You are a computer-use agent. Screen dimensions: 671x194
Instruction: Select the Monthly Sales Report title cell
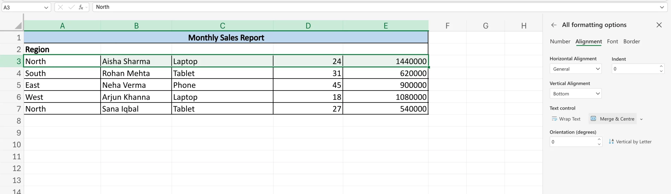pyautogui.click(x=226, y=38)
